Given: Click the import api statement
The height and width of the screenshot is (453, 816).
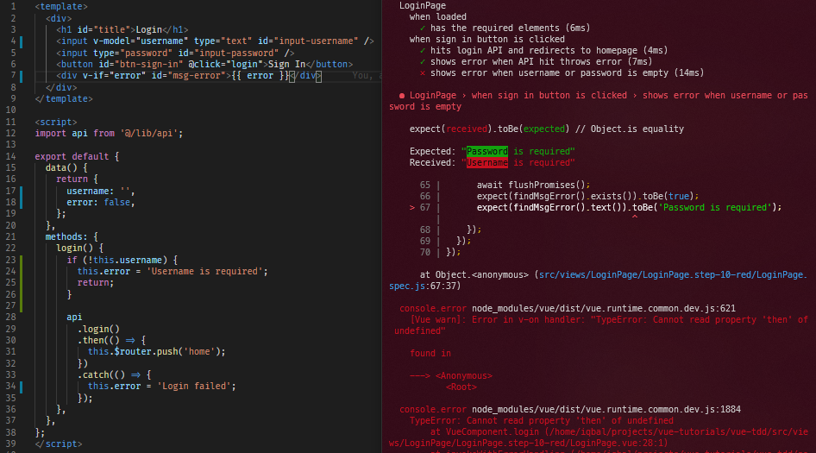Looking at the screenshot, I should tap(109, 133).
